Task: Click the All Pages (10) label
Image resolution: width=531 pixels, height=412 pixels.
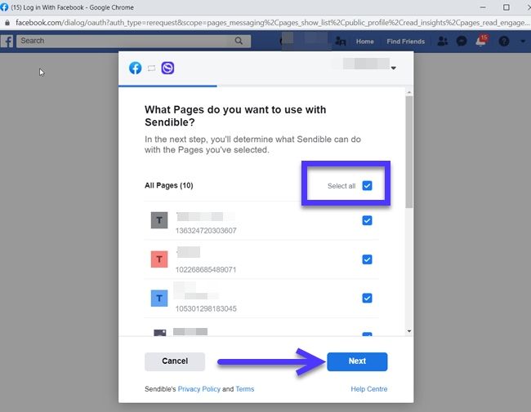Action: (x=168, y=185)
